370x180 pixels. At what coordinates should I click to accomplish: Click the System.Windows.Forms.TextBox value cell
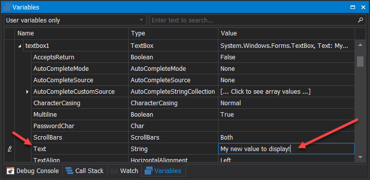[286, 46]
